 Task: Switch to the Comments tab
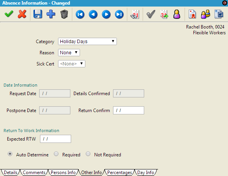point(34,173)
